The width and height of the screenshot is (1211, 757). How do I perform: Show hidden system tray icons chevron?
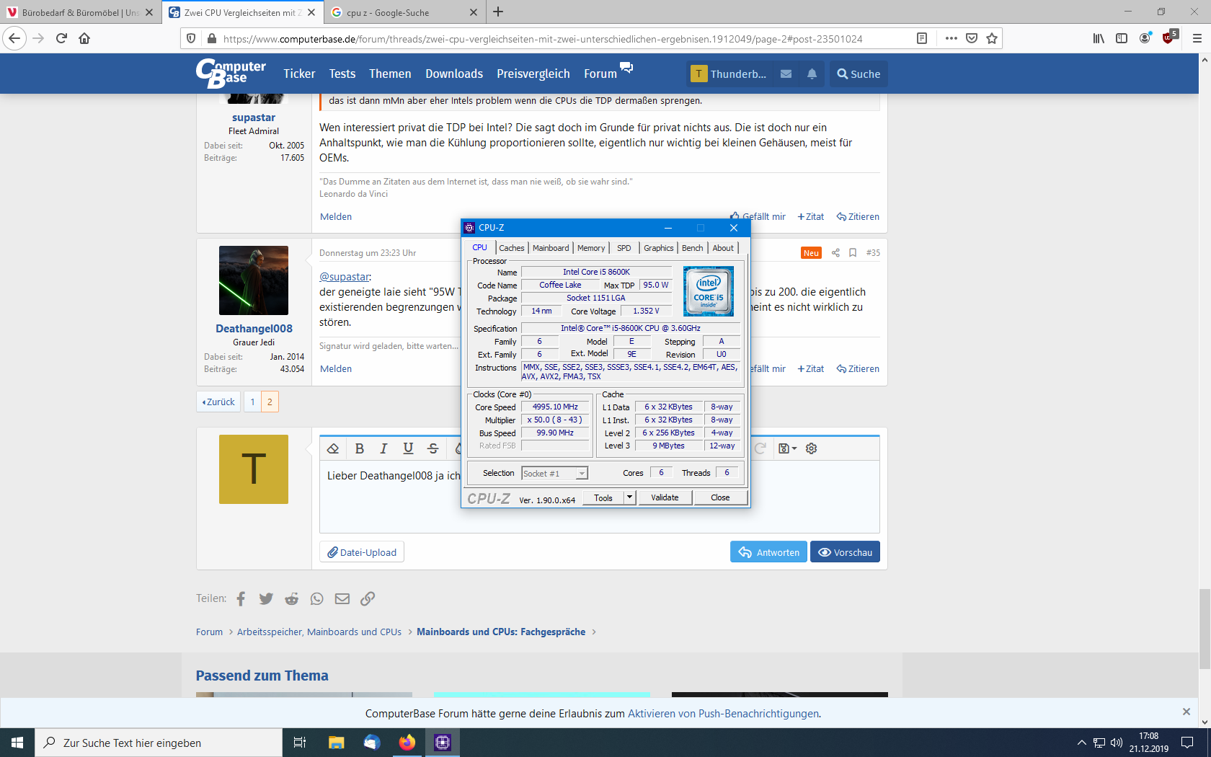(1081, 743)
